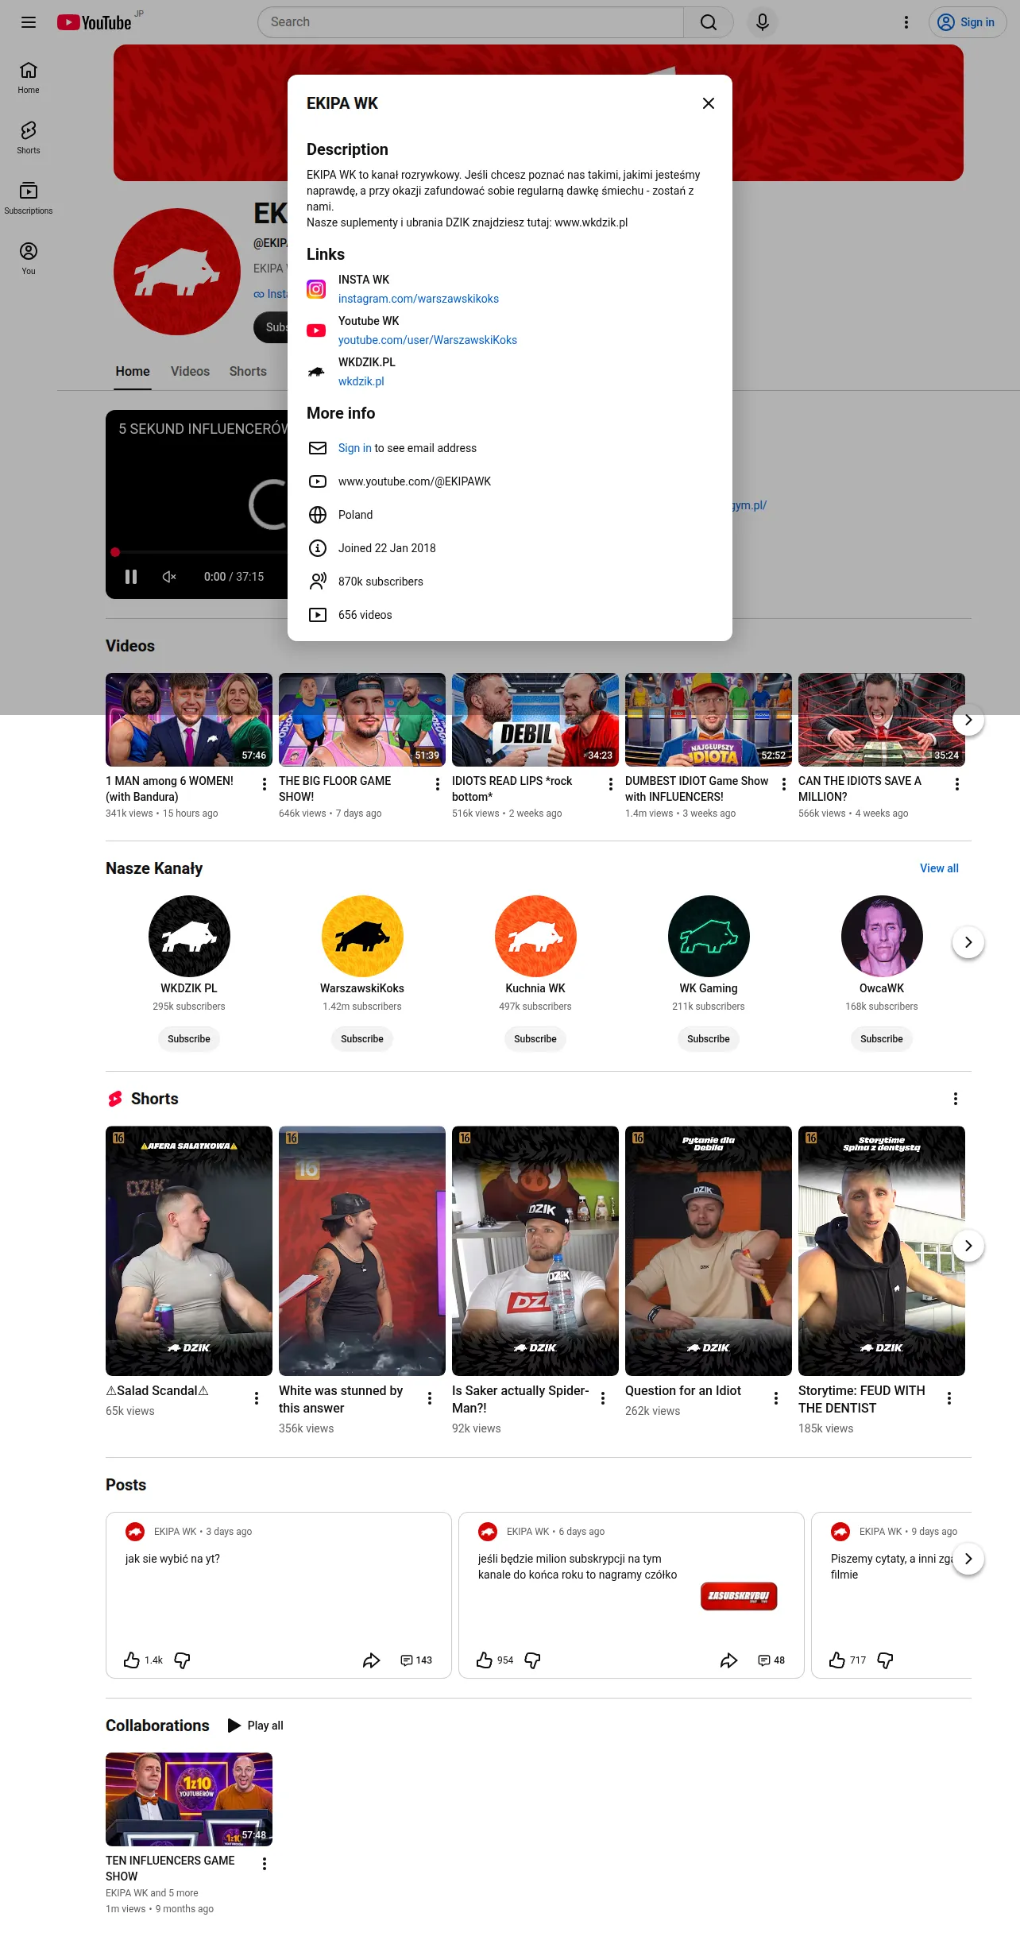
Task: Switch to the Home channel tab
Action: coord(133,371)
